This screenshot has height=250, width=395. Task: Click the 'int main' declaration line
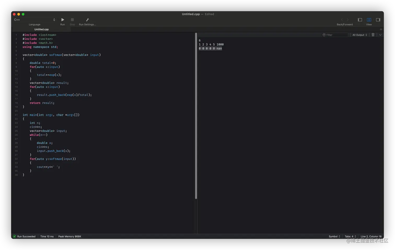51,115
